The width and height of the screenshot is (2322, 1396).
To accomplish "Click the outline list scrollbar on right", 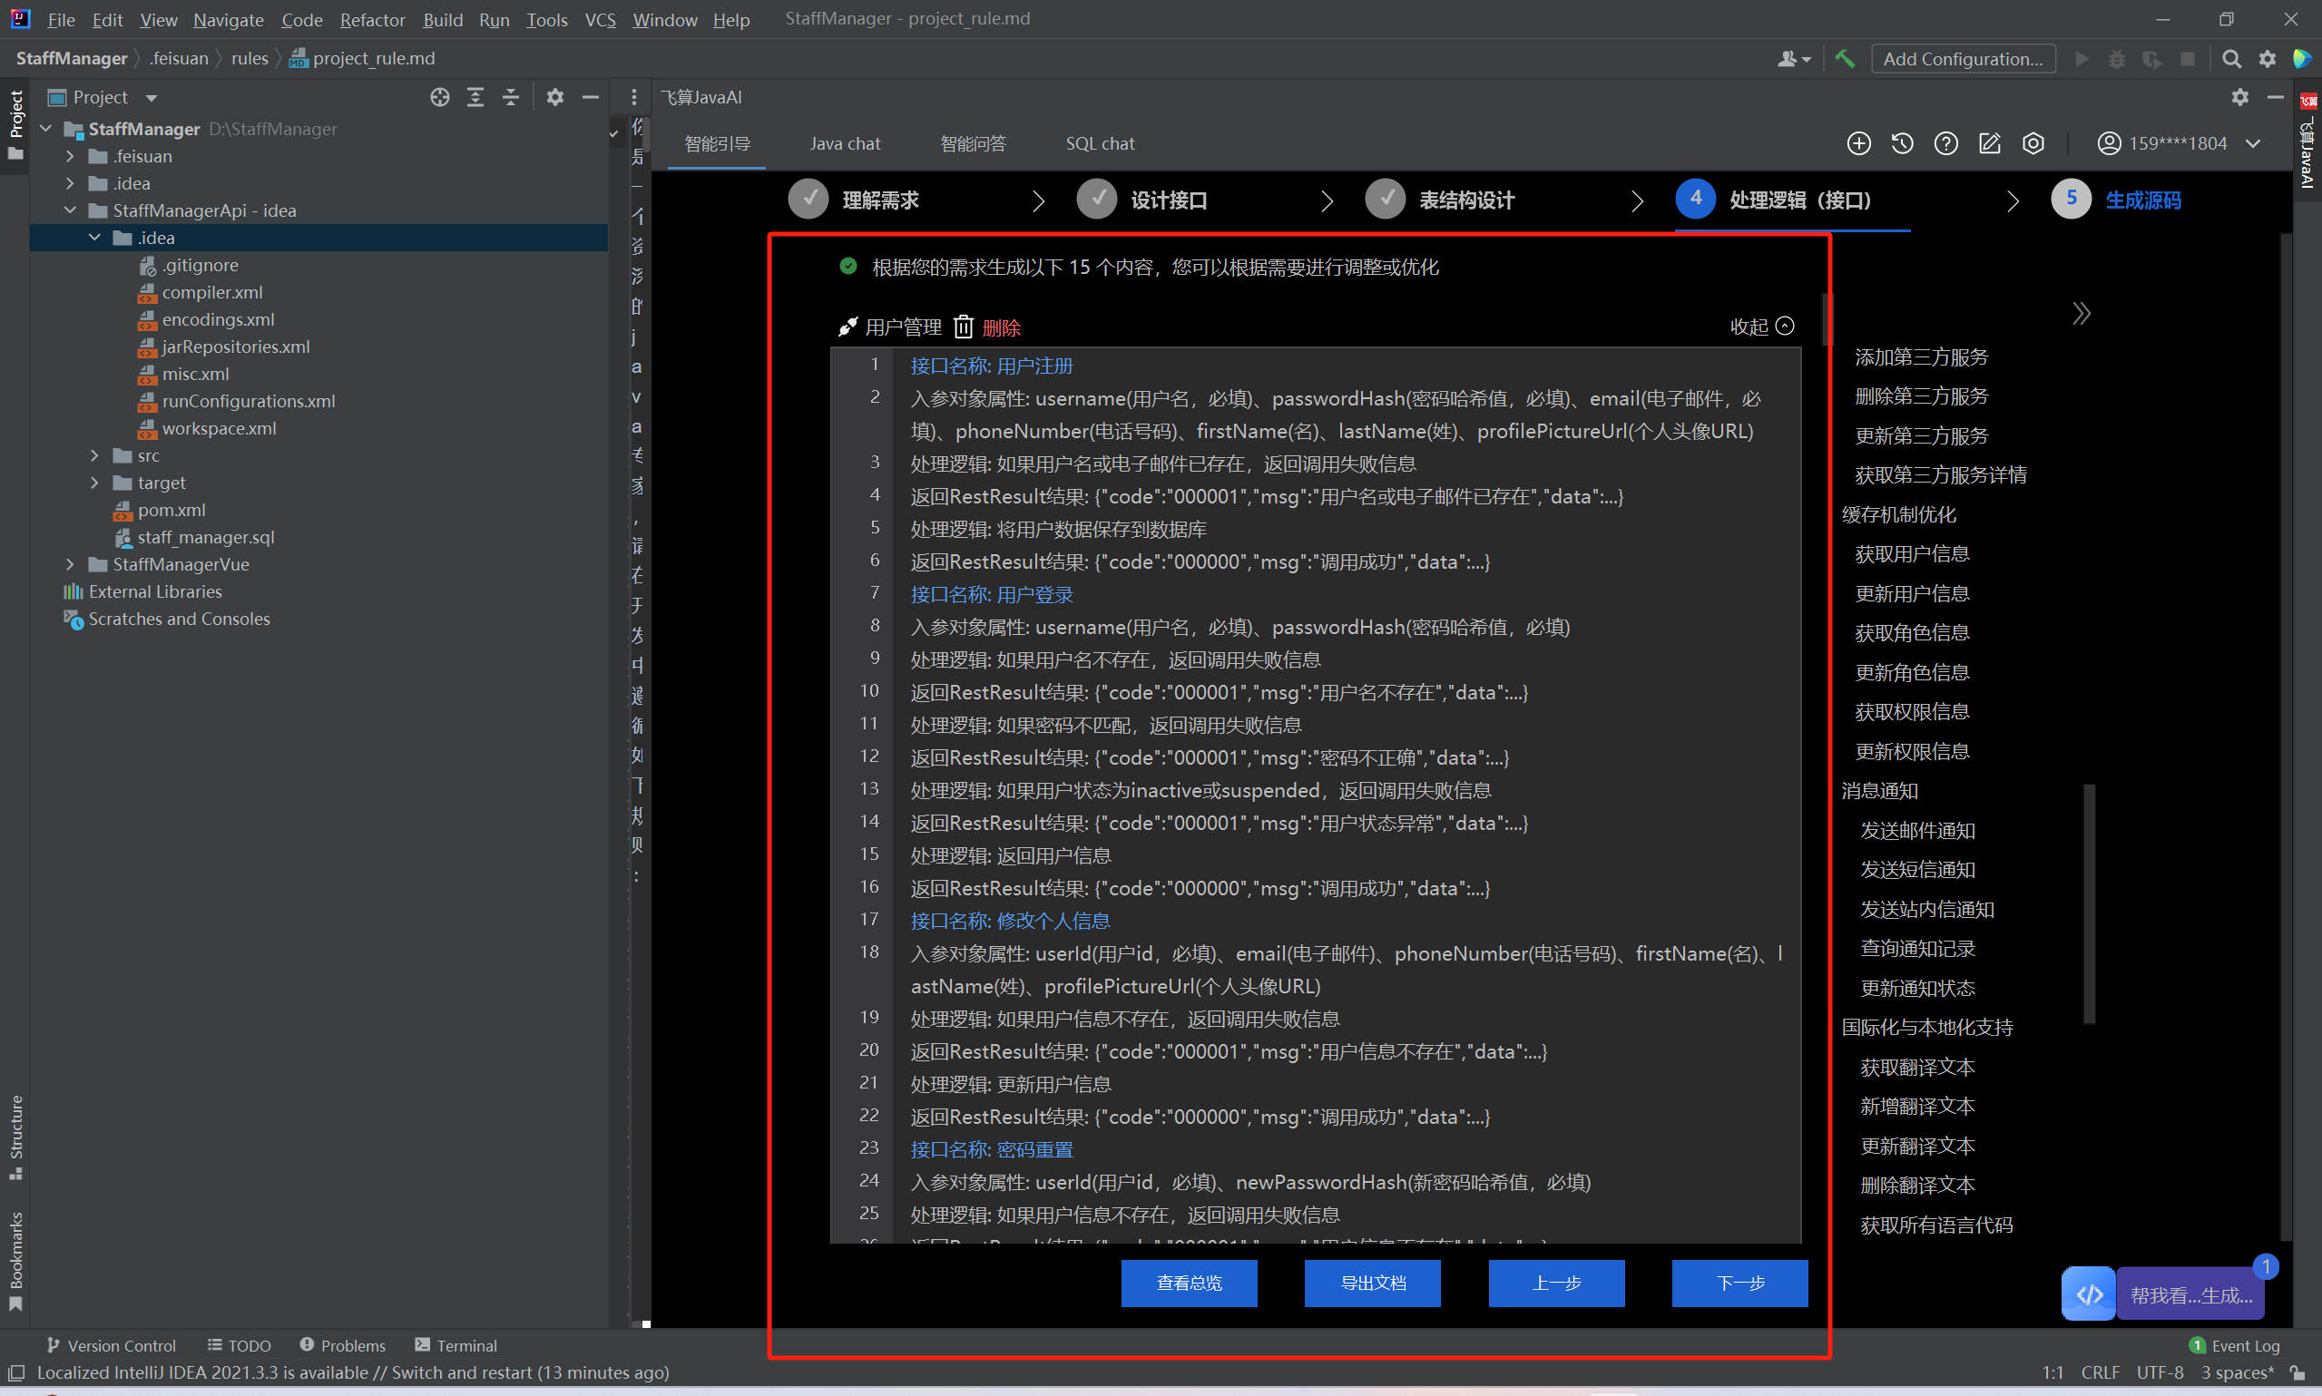I will (x=2090, y=903).
